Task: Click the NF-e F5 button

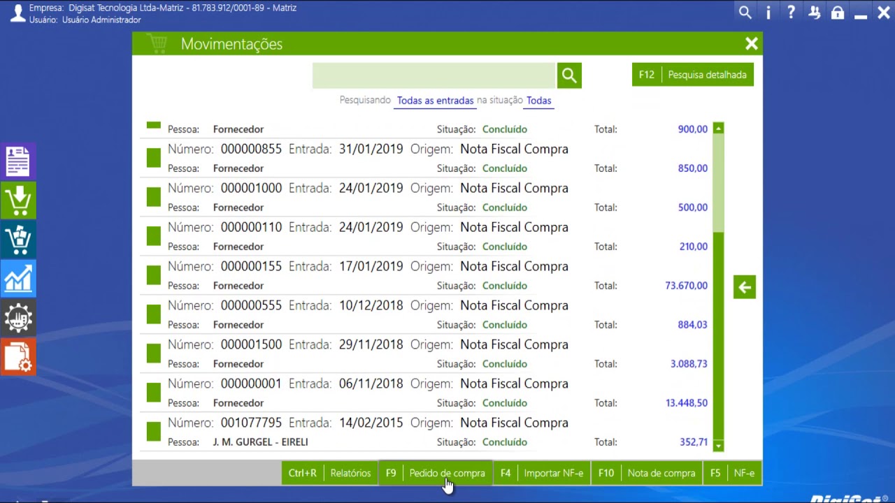Action: (x=732, y=473)
